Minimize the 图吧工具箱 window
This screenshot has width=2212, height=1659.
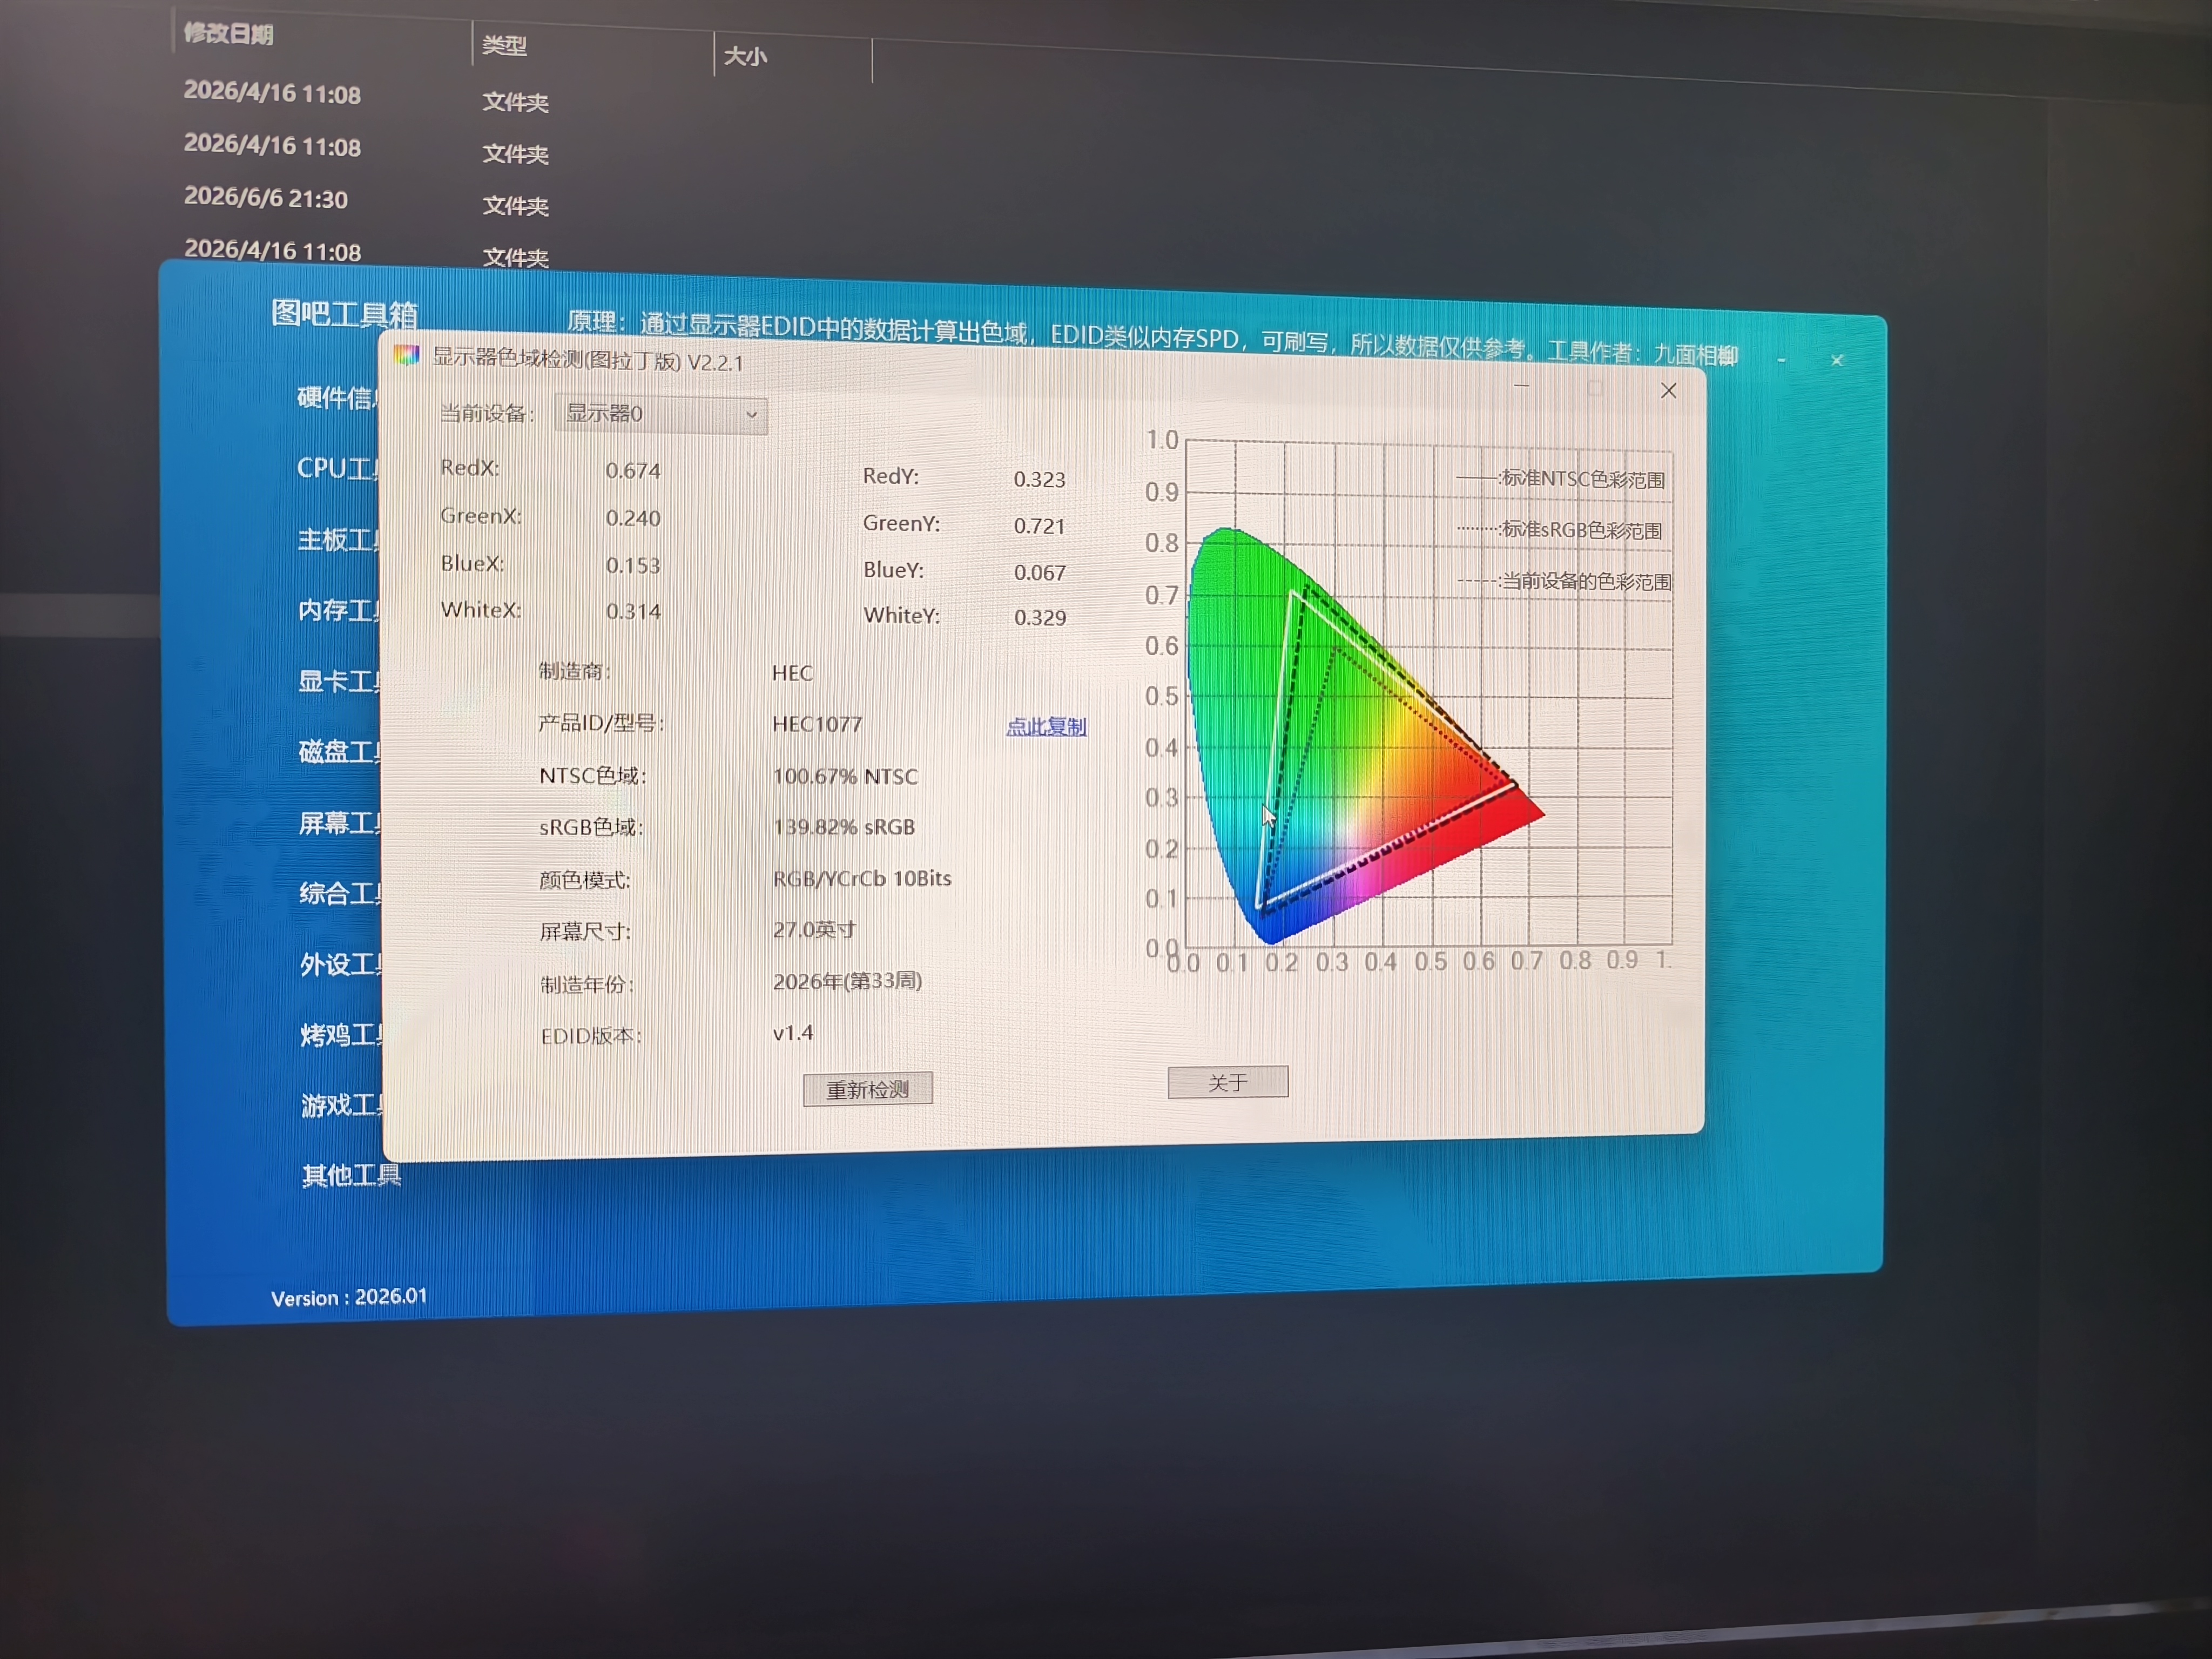coord(1781,359)
